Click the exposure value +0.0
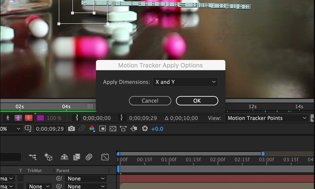The height and width of the screenshot is (189, 315). click(157, 129)
